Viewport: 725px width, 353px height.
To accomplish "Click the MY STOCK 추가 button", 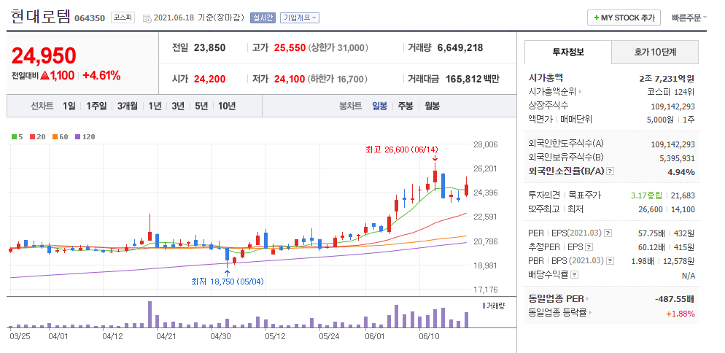I will 624,18.
